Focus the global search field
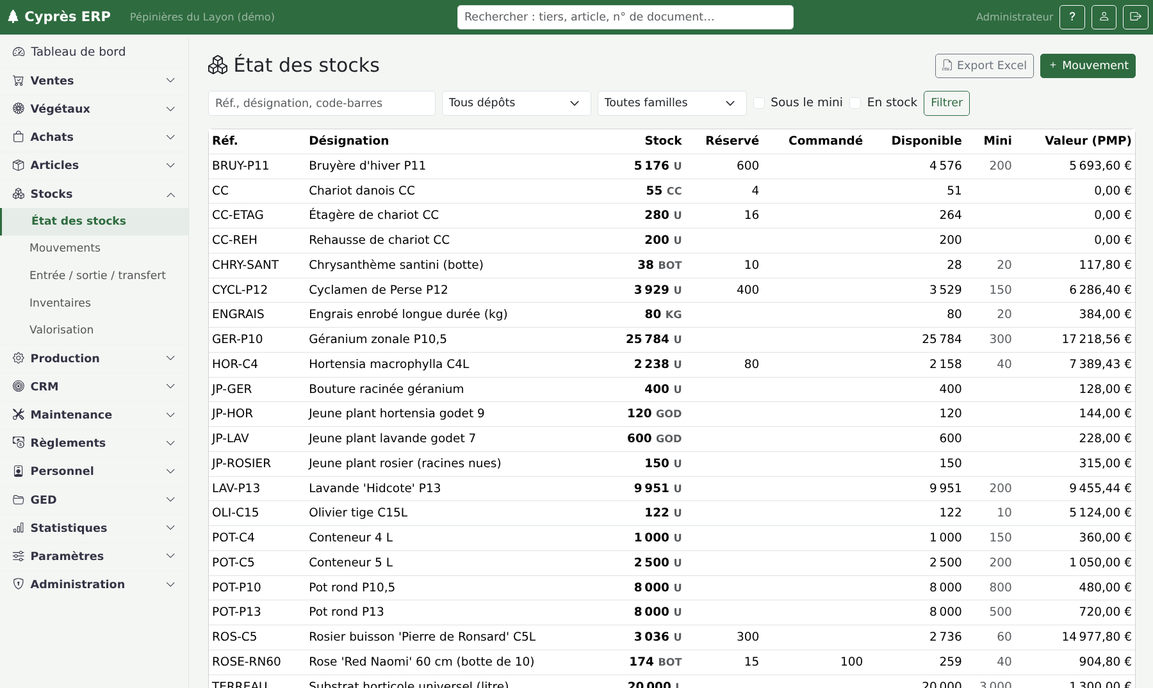1153x688 pixels. click(625, 17)
